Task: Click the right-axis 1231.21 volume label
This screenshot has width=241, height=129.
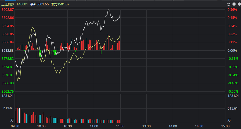Action: 233,96
